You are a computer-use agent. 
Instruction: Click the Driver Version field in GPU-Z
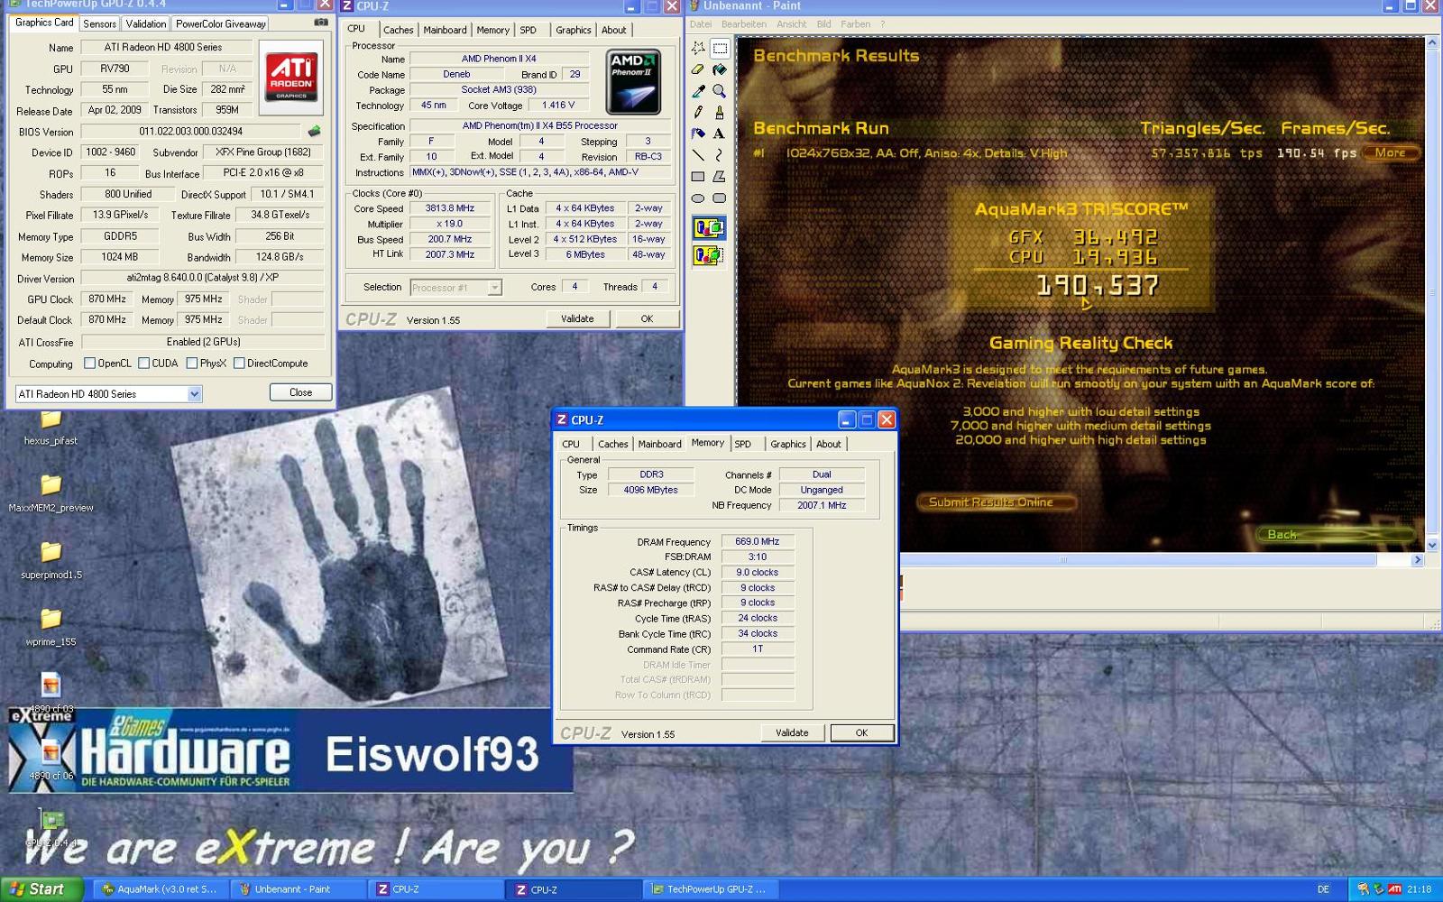click(202, 278)
